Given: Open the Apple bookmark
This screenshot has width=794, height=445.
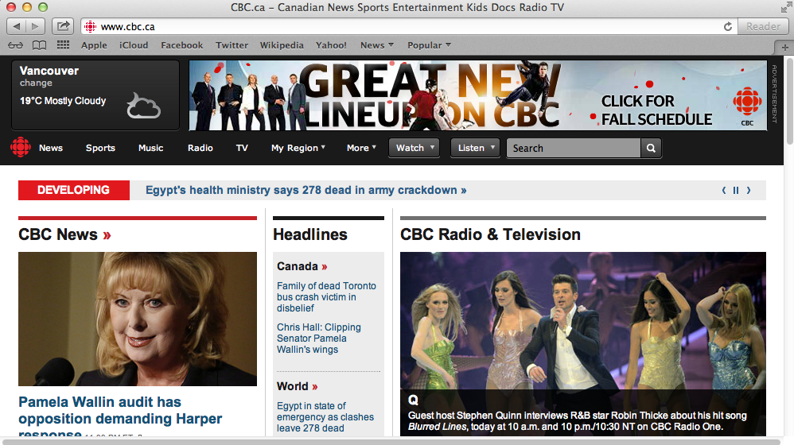Looking at the screenshot, I should click(x=94, y=45).
